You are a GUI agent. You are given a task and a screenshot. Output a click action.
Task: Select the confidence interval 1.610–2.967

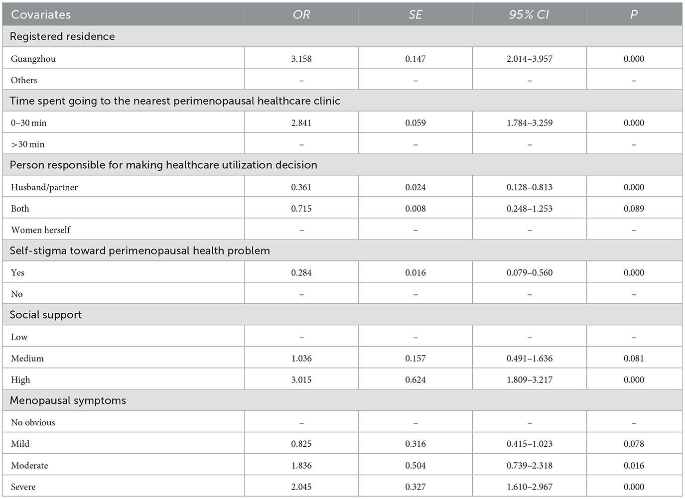click(529, 487)
